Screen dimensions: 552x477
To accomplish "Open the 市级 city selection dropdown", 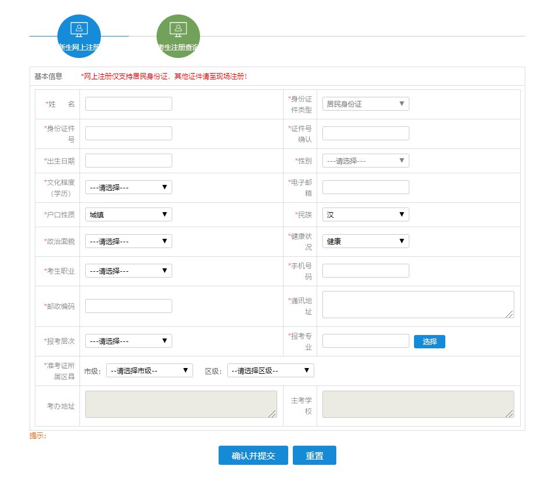I will tap(149, 370).
